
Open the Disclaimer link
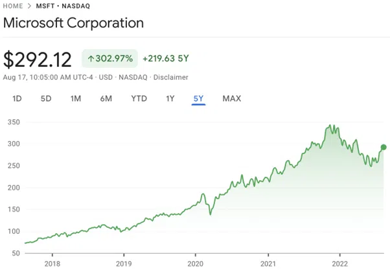coord(171,77)
